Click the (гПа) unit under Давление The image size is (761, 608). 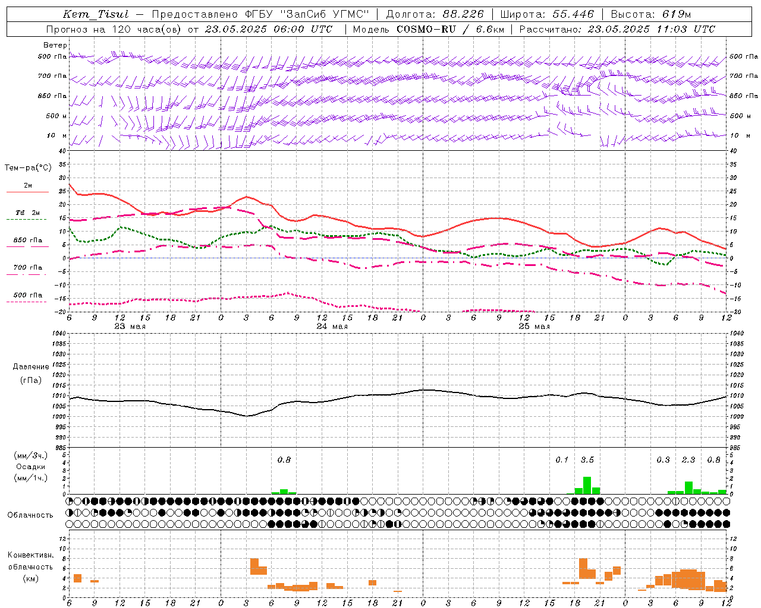pyautogui.click(x=31, y=380)
